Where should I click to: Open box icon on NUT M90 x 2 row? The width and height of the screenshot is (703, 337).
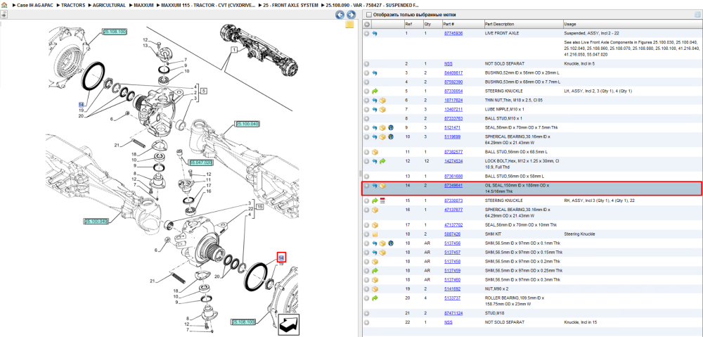(375, 288)
